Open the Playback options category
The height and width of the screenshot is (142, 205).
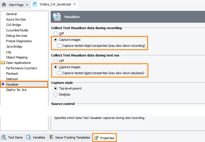[x=12, y=74]
